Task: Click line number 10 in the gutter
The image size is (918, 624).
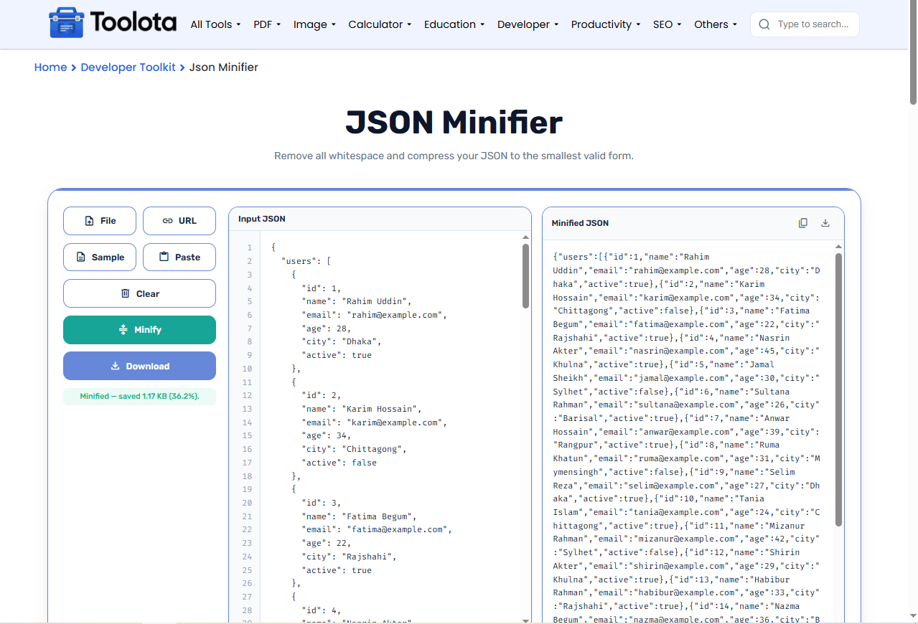Action: pos(247,369)
